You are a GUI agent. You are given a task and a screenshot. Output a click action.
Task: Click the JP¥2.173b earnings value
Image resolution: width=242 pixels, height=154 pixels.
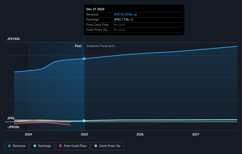pyautogui.click(x=121, y=19)
